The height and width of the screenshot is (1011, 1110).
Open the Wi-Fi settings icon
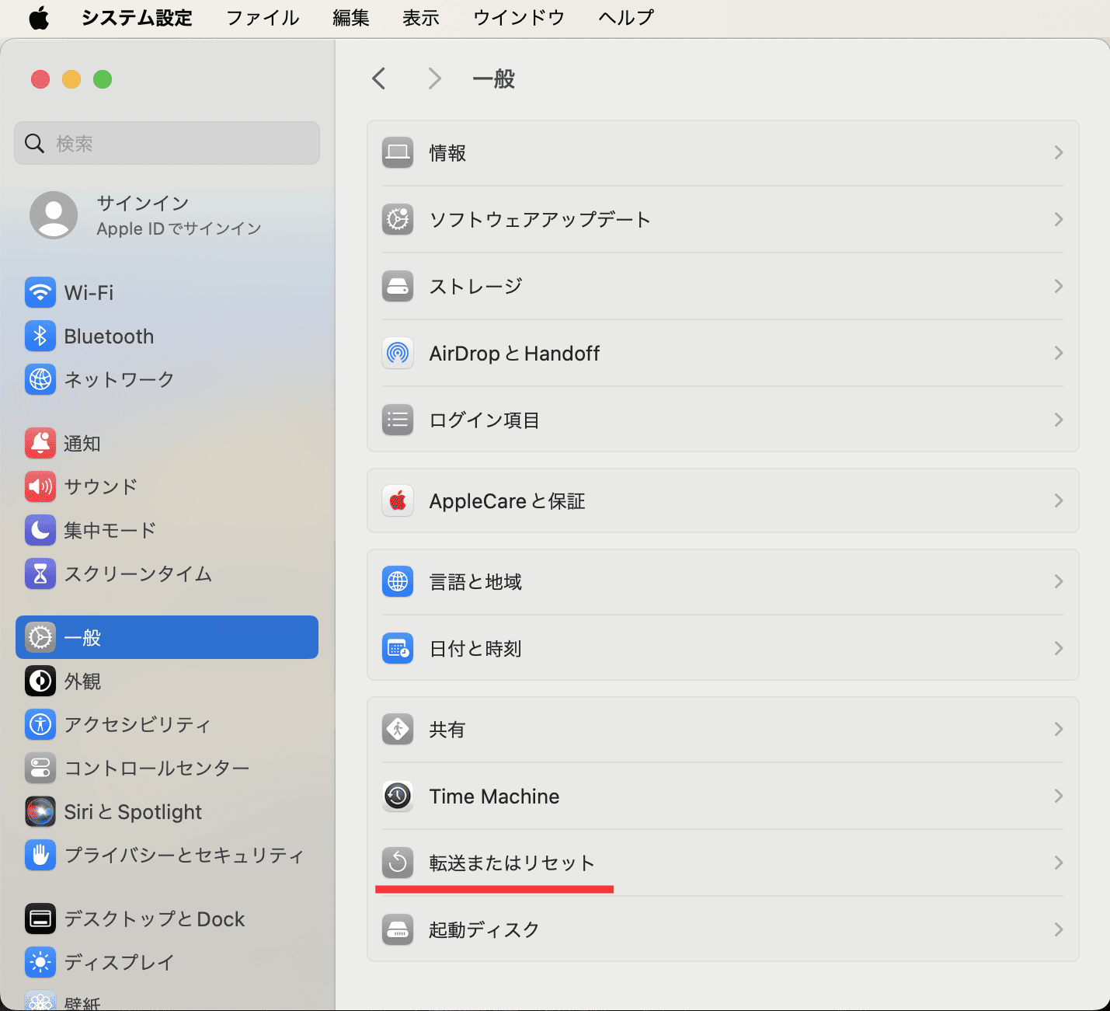coord(40,292)
